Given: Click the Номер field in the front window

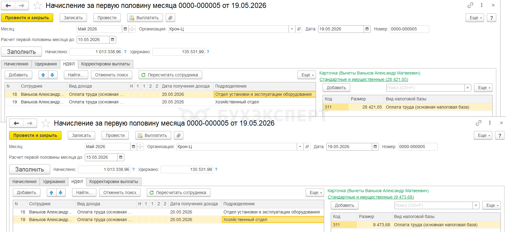Looking at the screenshot, I should [418, 147].
